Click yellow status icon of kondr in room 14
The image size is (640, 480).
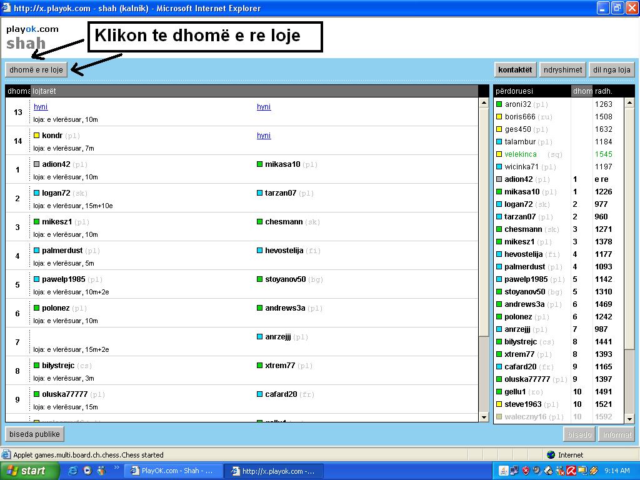[37, 136]
